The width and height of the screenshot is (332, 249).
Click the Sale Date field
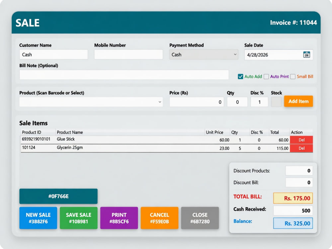coord(279,55)
